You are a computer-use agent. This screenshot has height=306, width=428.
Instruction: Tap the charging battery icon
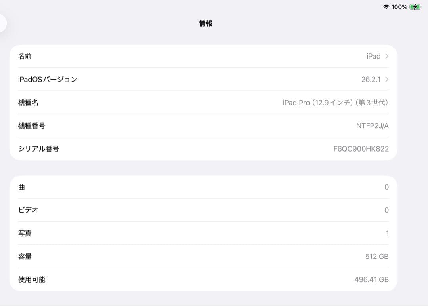click(x=415, y=6)
